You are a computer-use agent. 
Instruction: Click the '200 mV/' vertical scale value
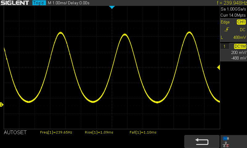click(x=238, y=52)
